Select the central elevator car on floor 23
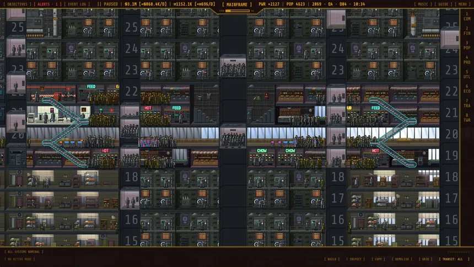The width and height of the screenshot is (474, 267). click(x=233, y=66)
